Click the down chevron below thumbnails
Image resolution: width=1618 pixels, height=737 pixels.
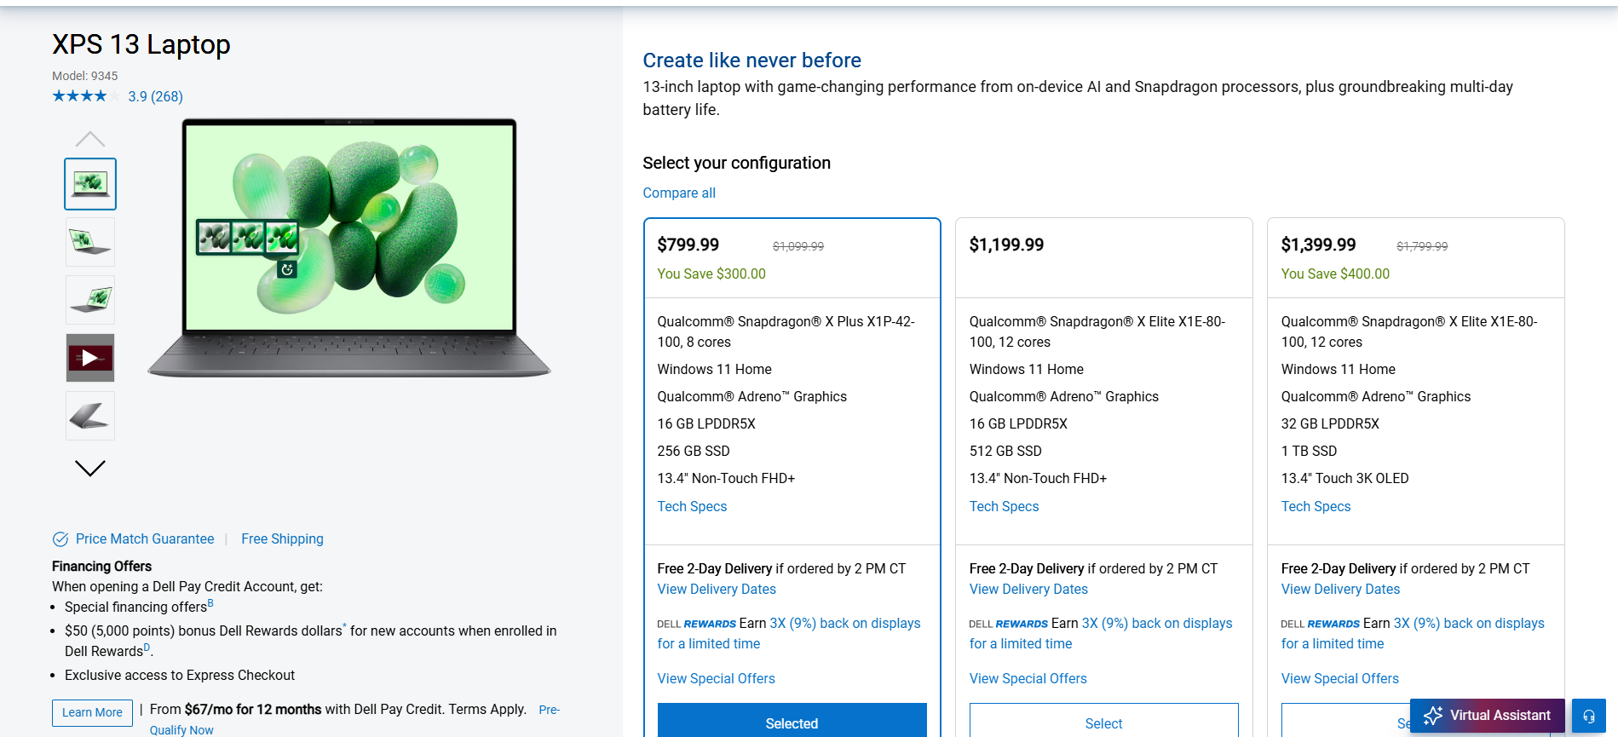pos(90,468)
